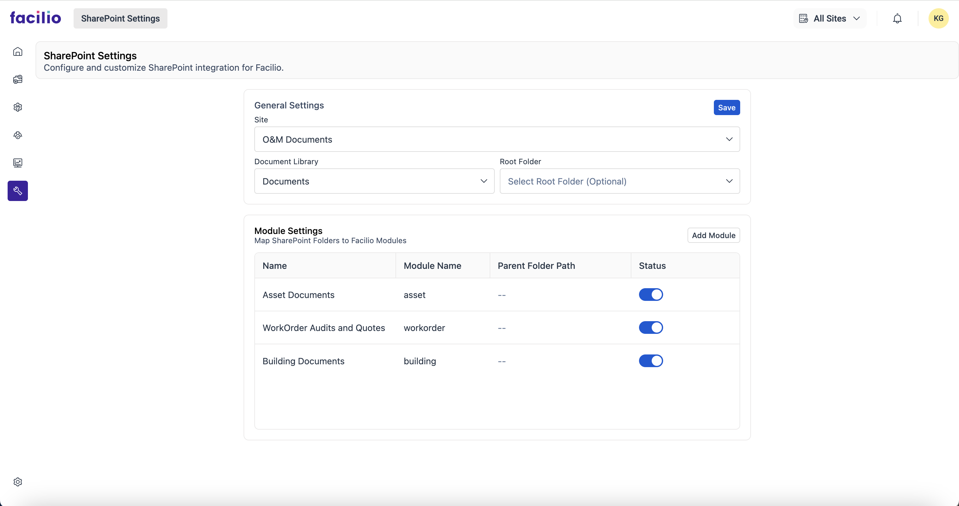This screenshot has height=506, width=959.
Task: Expand the All Sites selector
Action: click(830, 18)
